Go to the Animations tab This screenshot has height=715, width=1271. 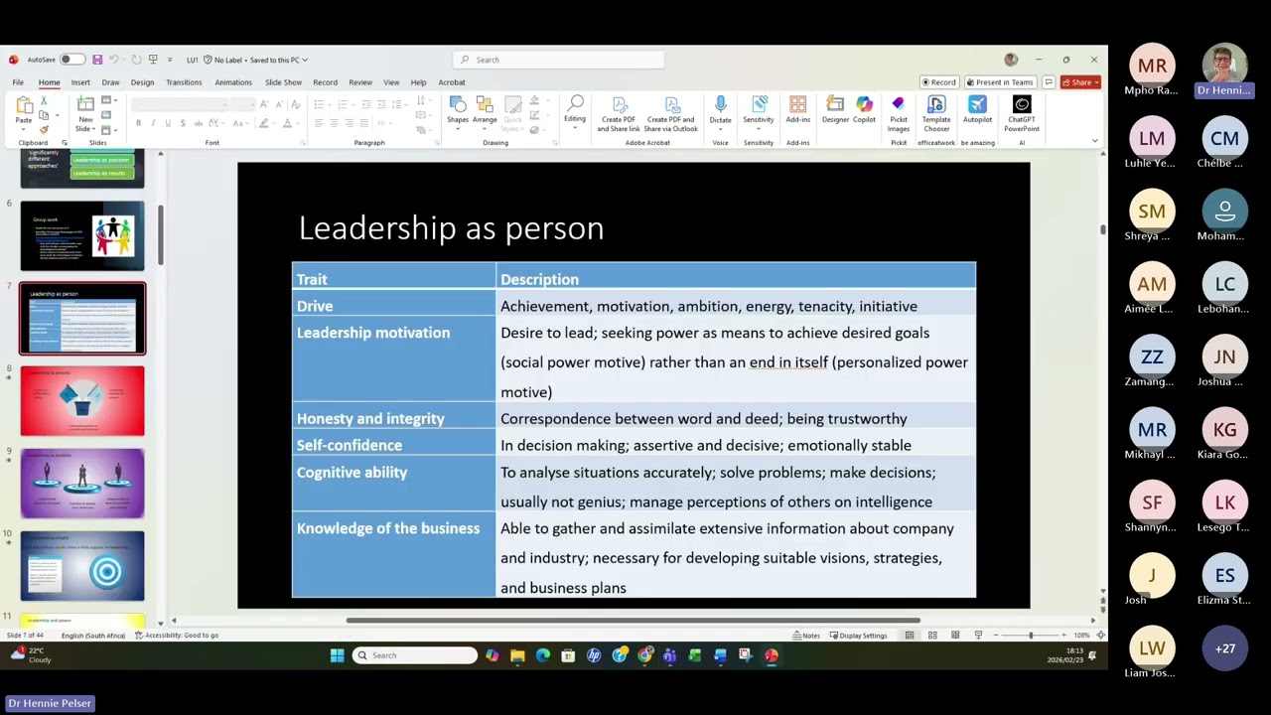tap(233, 82)
